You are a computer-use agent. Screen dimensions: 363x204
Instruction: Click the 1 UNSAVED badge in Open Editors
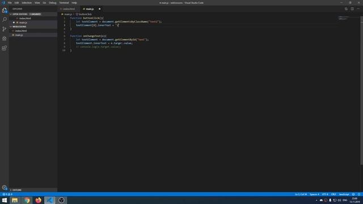(35, 14)
